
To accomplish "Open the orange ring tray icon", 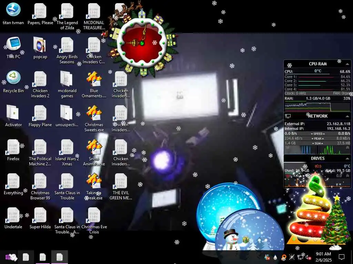I will pos(284,257).
